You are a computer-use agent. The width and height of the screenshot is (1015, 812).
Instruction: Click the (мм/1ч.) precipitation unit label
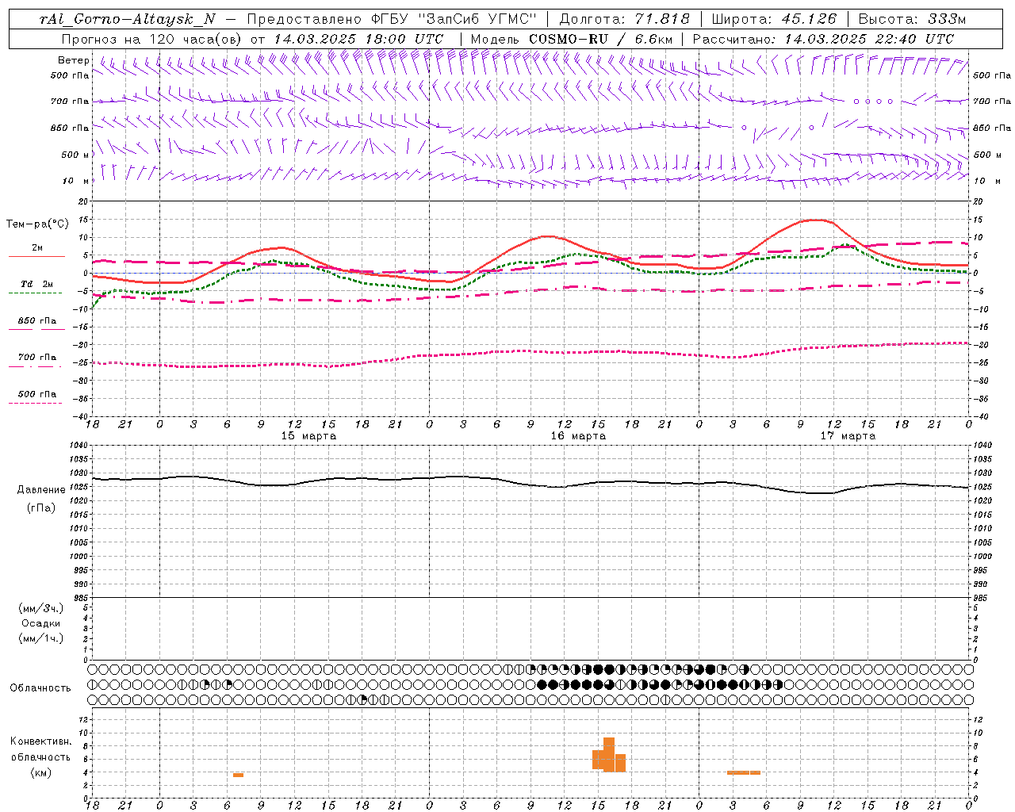coord(41,638)
